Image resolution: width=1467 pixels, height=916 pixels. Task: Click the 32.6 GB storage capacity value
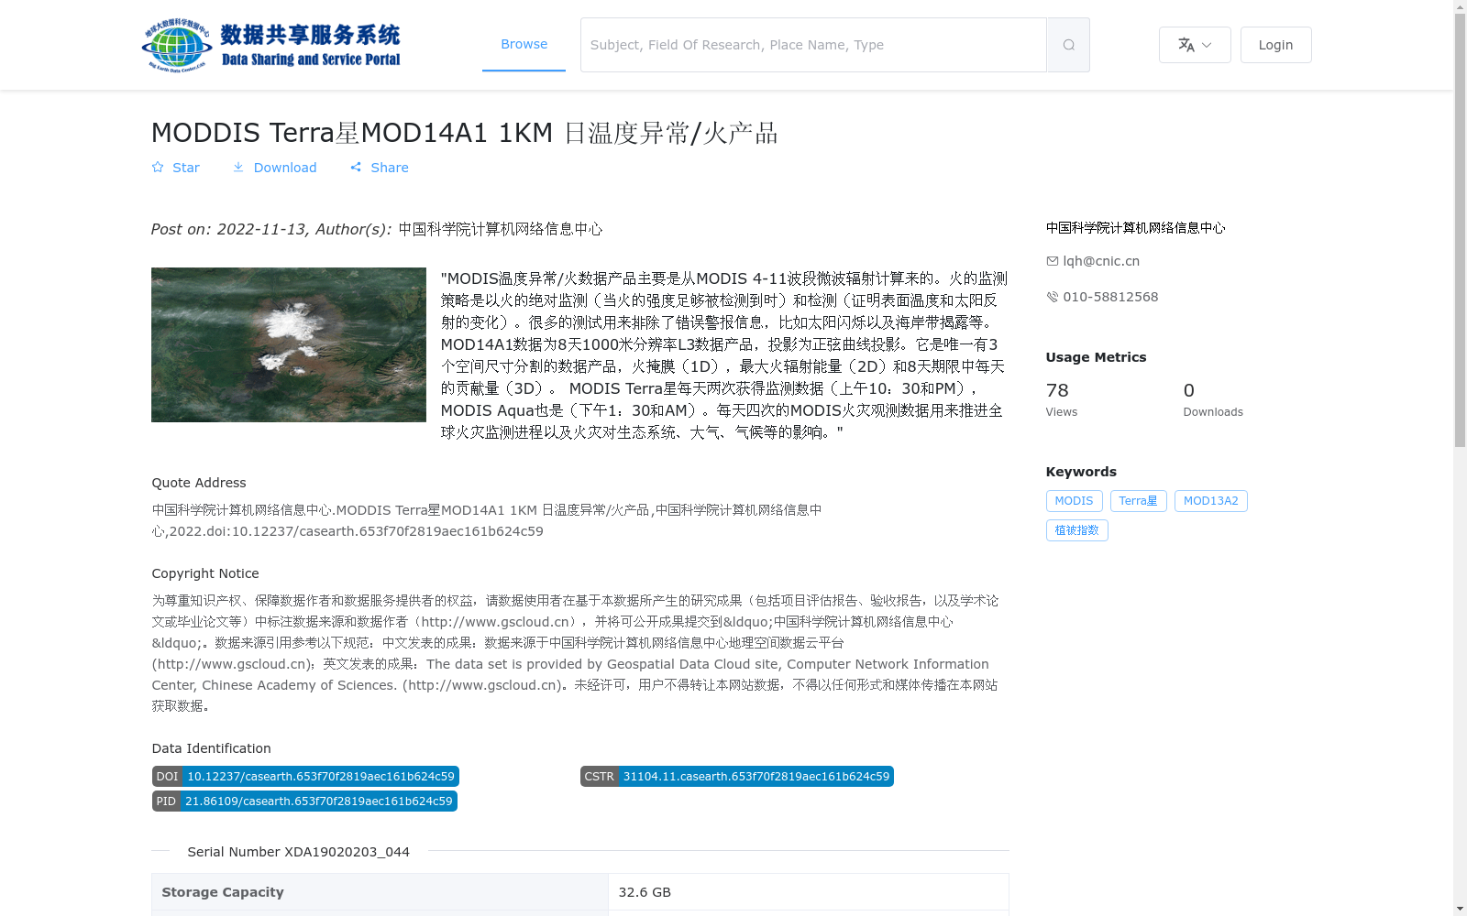click(x=645, y=892)
